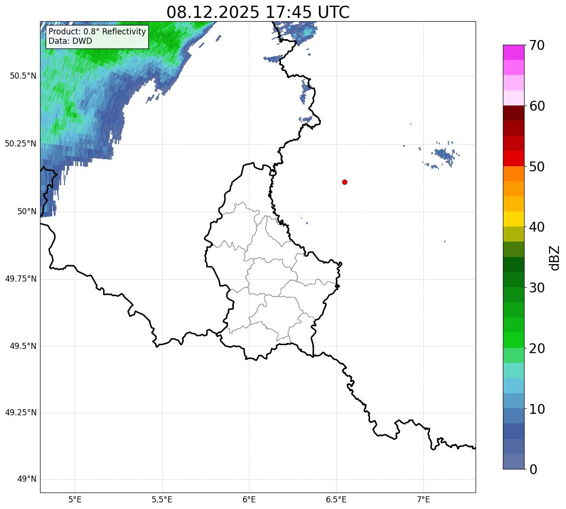Viewport: 566px width, 509px height.
Task: Click the "Product: 0.8° Reflectivity" label
Action: click(x=97, y=32)
